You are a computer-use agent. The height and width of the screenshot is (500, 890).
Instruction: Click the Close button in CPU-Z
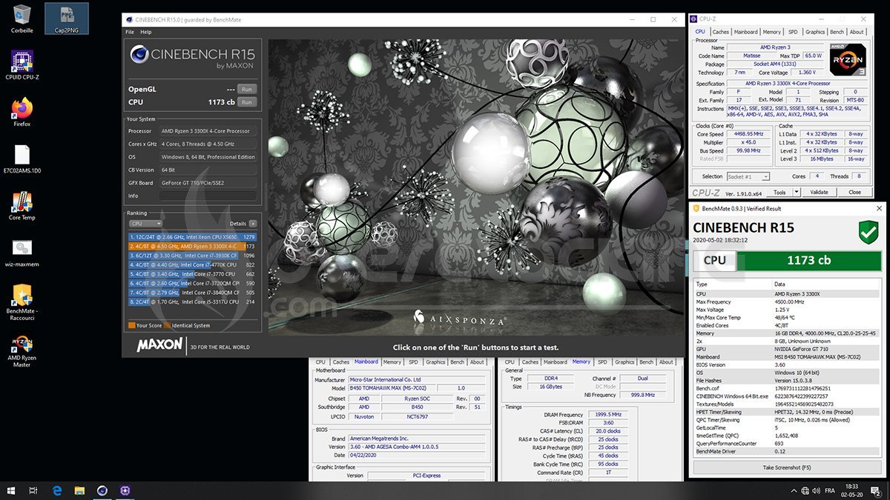coord(855,192)
